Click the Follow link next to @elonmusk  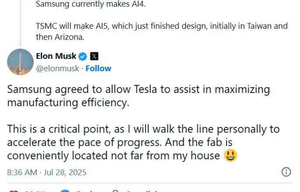click(x=98, y=68)
